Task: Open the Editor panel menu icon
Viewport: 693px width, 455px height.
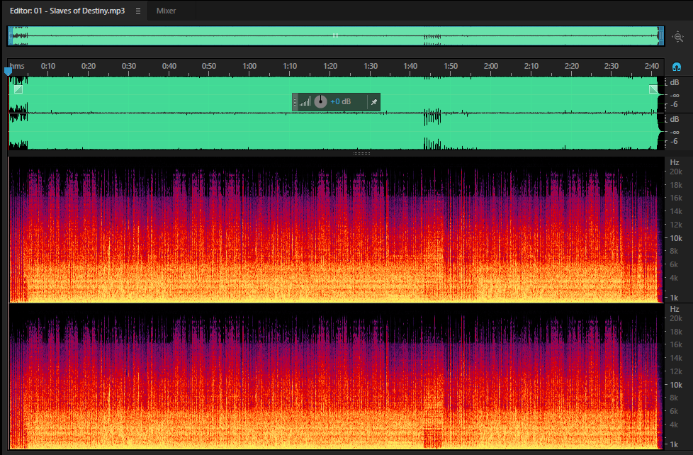Action: pos(138,11)
